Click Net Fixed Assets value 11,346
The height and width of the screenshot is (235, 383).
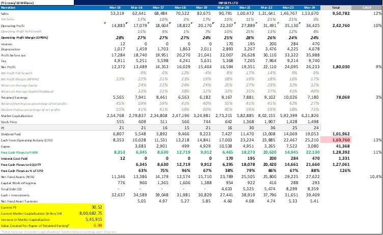coord(118,177)
